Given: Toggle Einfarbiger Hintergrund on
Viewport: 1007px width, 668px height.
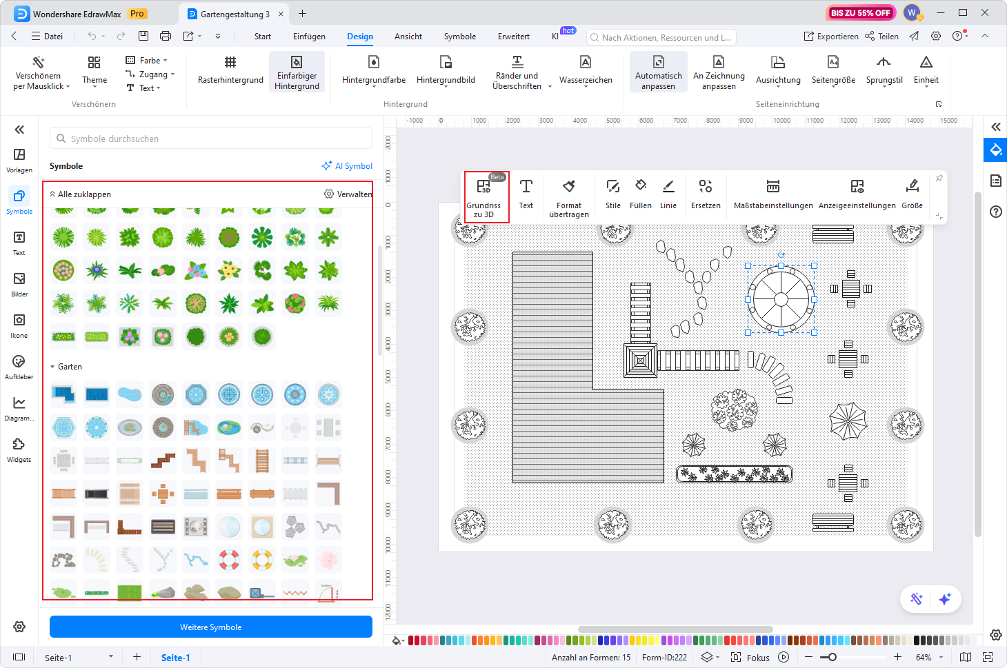Looking at the screenshot, I should click(x=297, y=71).
